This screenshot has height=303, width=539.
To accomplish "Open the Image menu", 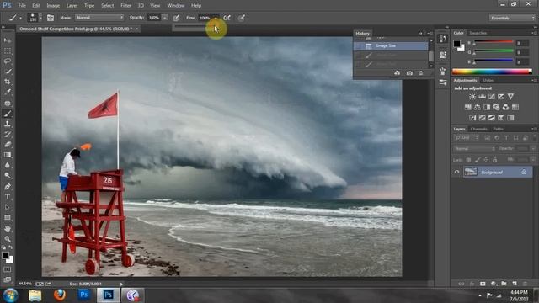I will [x=53, y=6].
